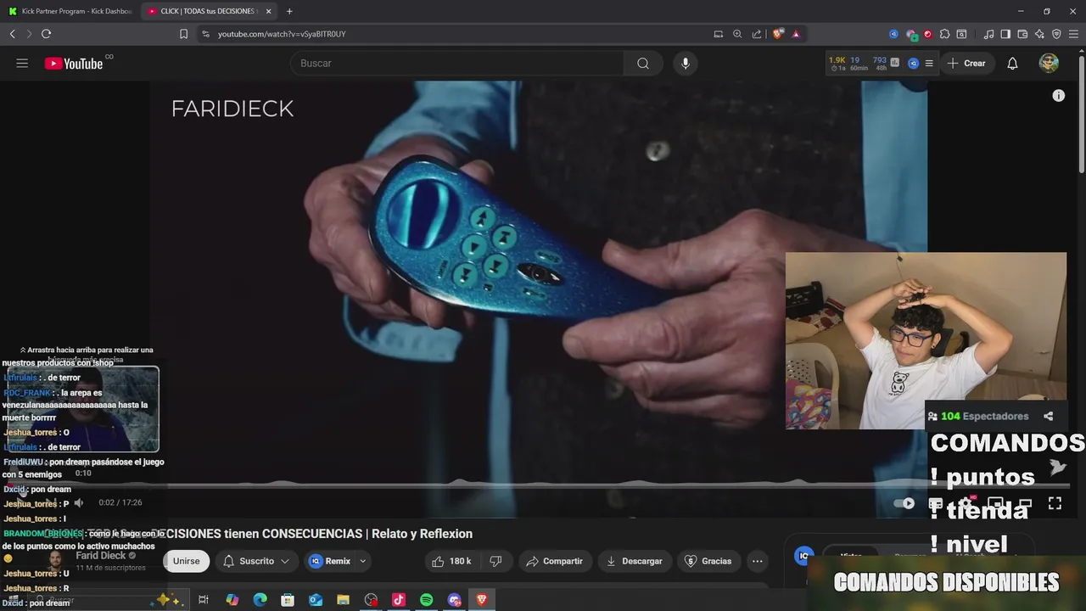Expand the Remix dropdown arrow
This screenshot has width=1086, height=611.
363,561
